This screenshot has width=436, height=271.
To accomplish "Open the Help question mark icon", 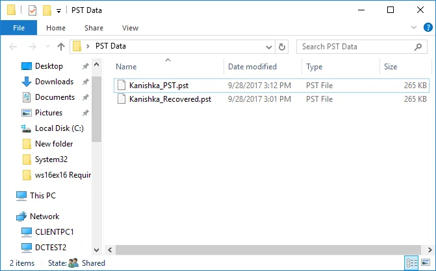I will click(x=428, y=27).
